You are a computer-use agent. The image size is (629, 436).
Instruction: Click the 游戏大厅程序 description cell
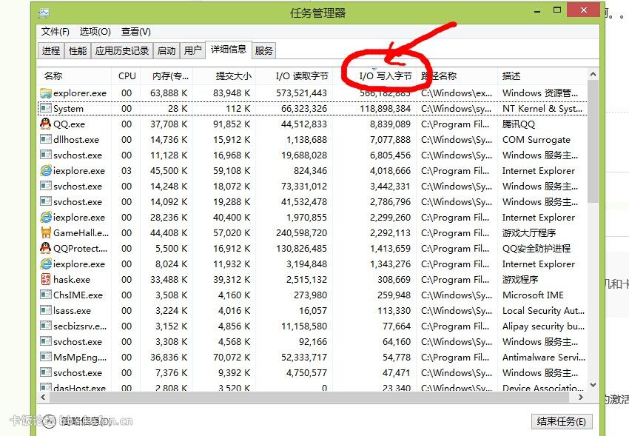(529, 233)
